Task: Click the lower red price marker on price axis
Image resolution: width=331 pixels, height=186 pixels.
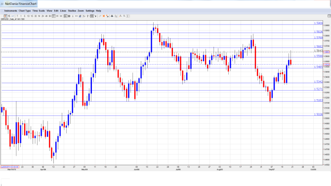Action: (327, 65)
